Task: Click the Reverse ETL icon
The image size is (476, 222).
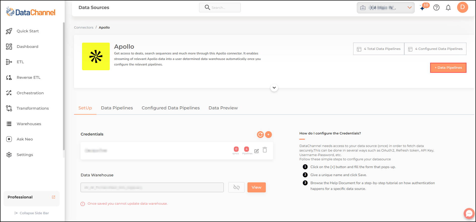Action: [x=9, y=78]
